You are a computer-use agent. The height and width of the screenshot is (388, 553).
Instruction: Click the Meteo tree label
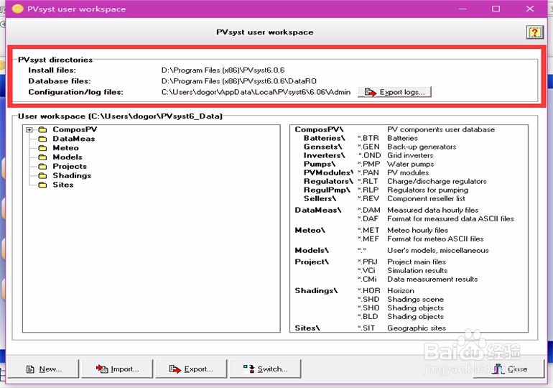pos(65,148)
